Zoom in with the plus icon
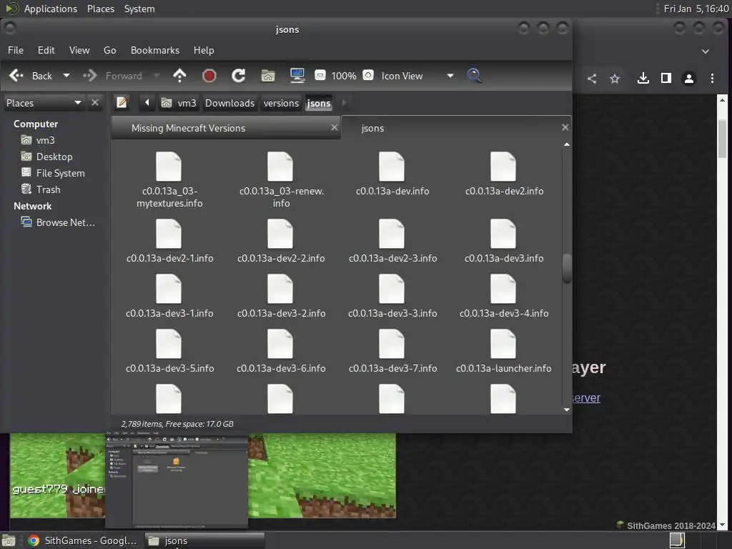Image resolution: width=732 pixels, height=549 pixels. (368, 75)
